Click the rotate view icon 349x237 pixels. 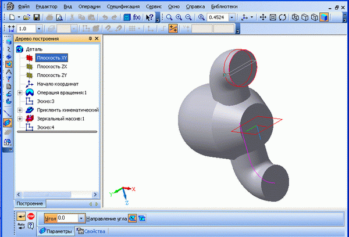click(273, 17)
